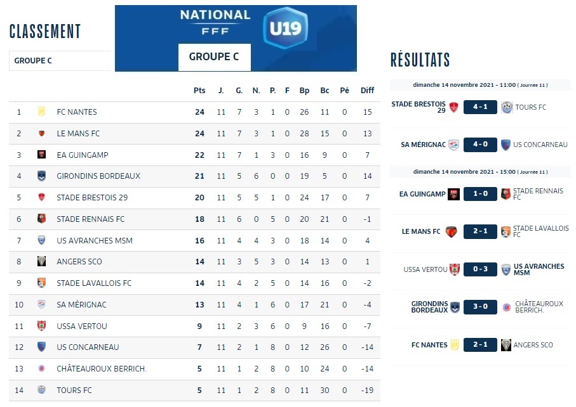Open the Groupe C selector dropdown

click(60, 61)
